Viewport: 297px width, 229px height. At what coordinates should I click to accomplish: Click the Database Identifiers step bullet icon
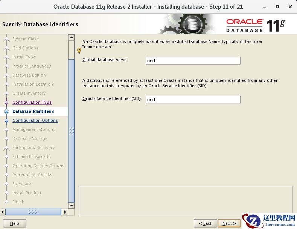click(x=7, y=111)
